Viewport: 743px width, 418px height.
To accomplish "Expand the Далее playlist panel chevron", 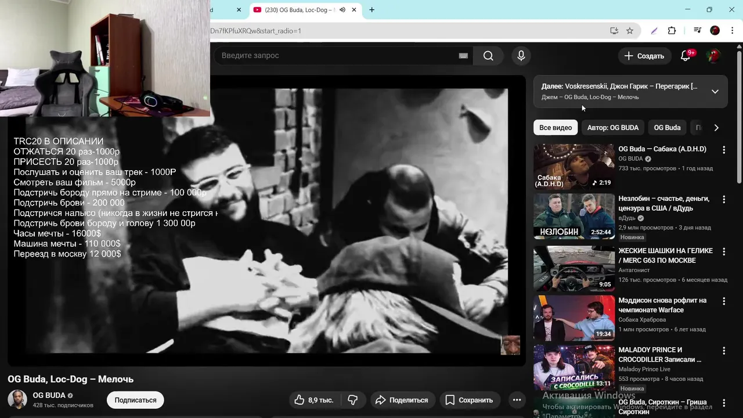I will [x=715, y=91].
